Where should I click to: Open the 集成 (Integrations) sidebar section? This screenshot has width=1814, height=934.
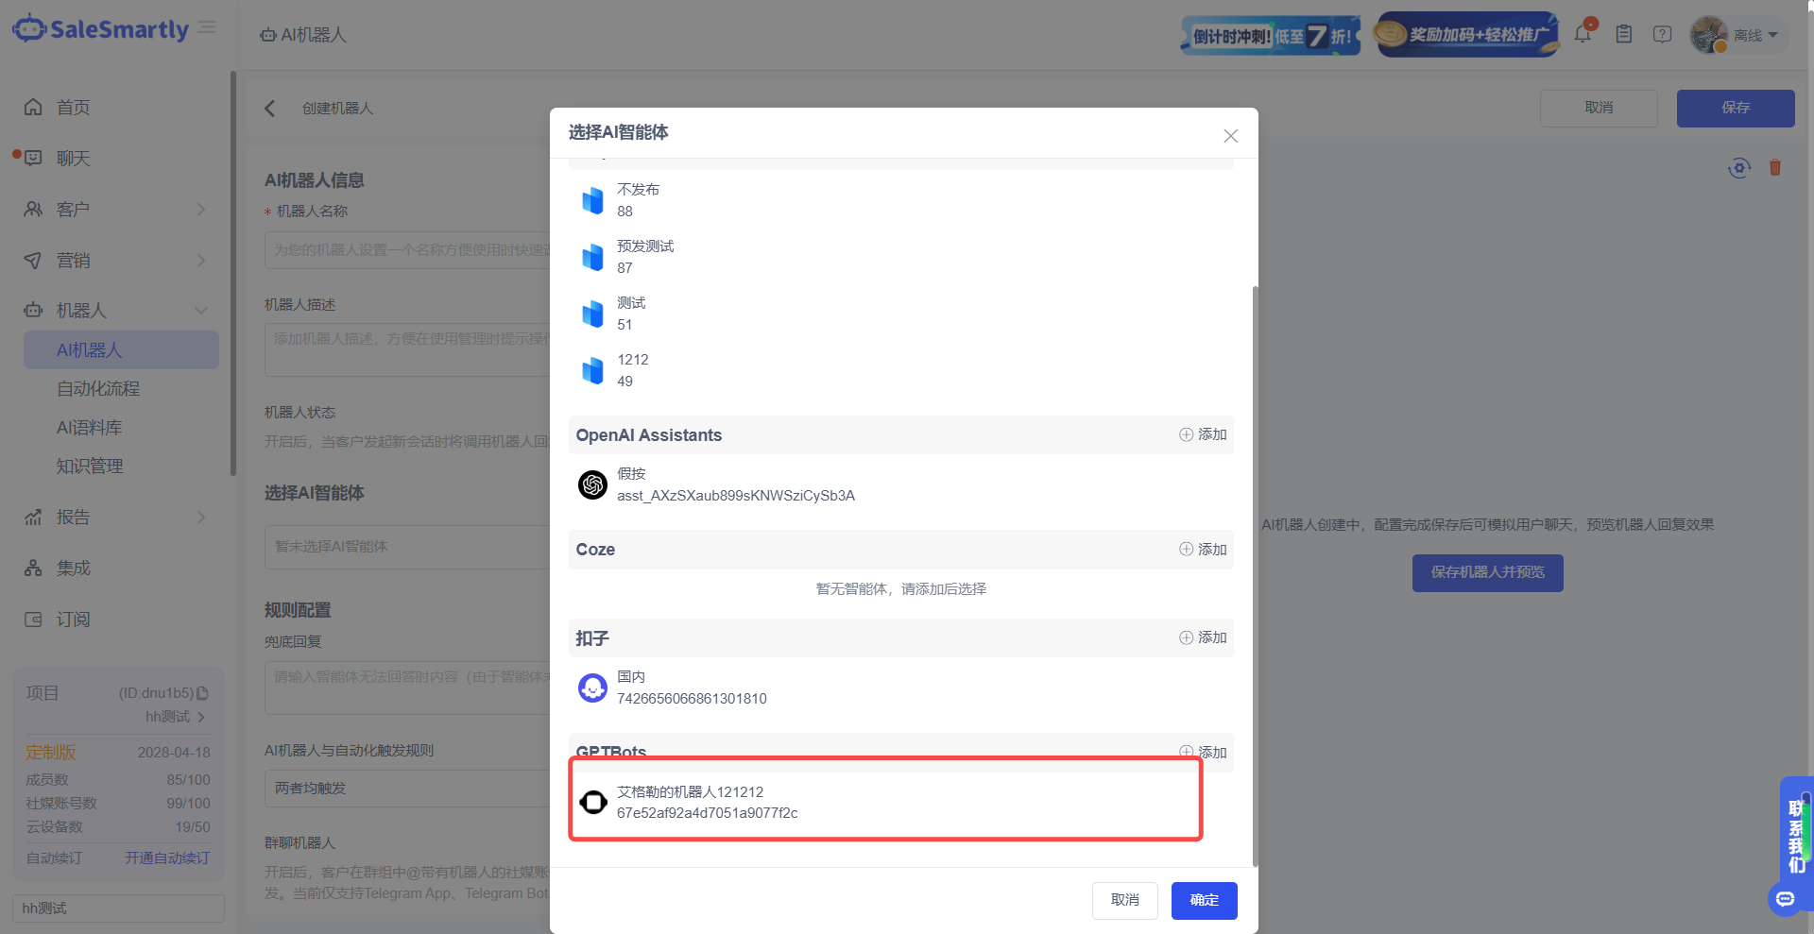pyautogui.click(x=72, y=568)
